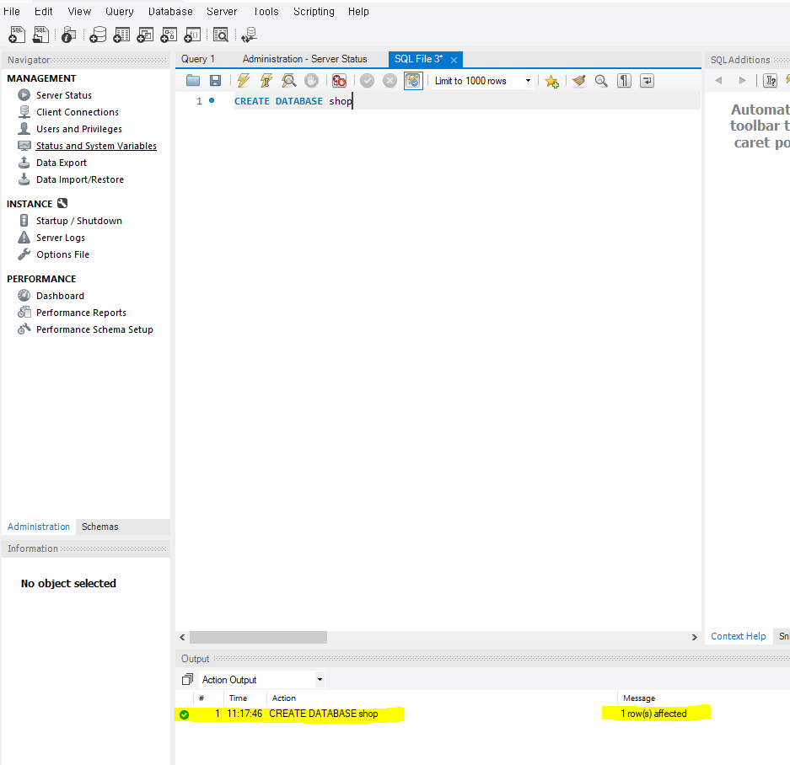Screen dimensions: 790x765
Task: Create a new SQL tab icon
Action: coord(17,35)
